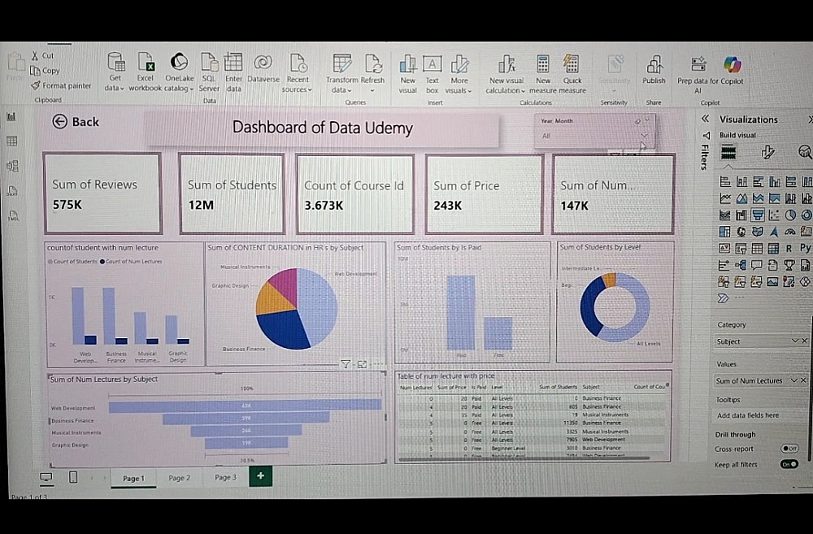813x534 pixels.
Task: Open TMDL view in left sidebar
Action: click(x=14, y=215)
